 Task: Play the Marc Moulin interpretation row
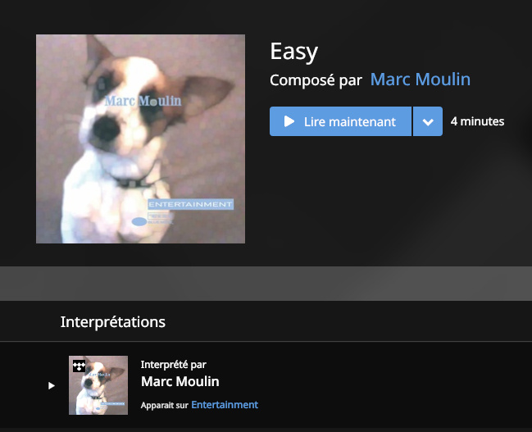click(52, 385)
